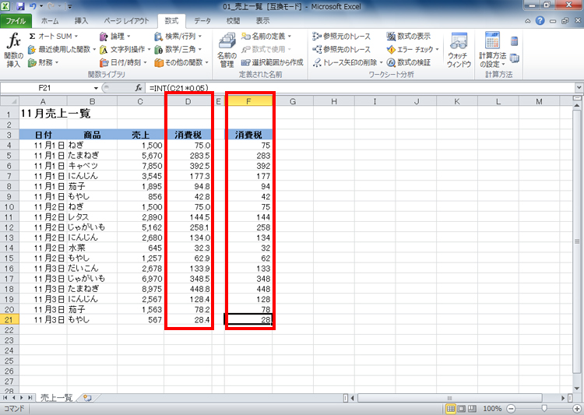Screen dimensions: 584x415
Task: Click the オート SUM button
Action: (x=53, y=36)
